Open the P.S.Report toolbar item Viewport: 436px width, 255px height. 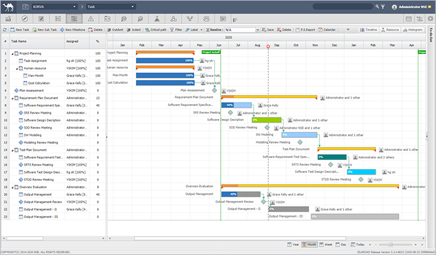pos(305,30)
